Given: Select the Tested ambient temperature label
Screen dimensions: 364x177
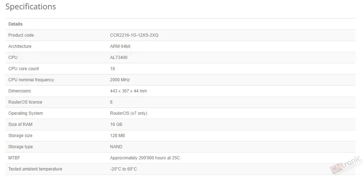Looking at the screenshot, I should click(35, 169).
